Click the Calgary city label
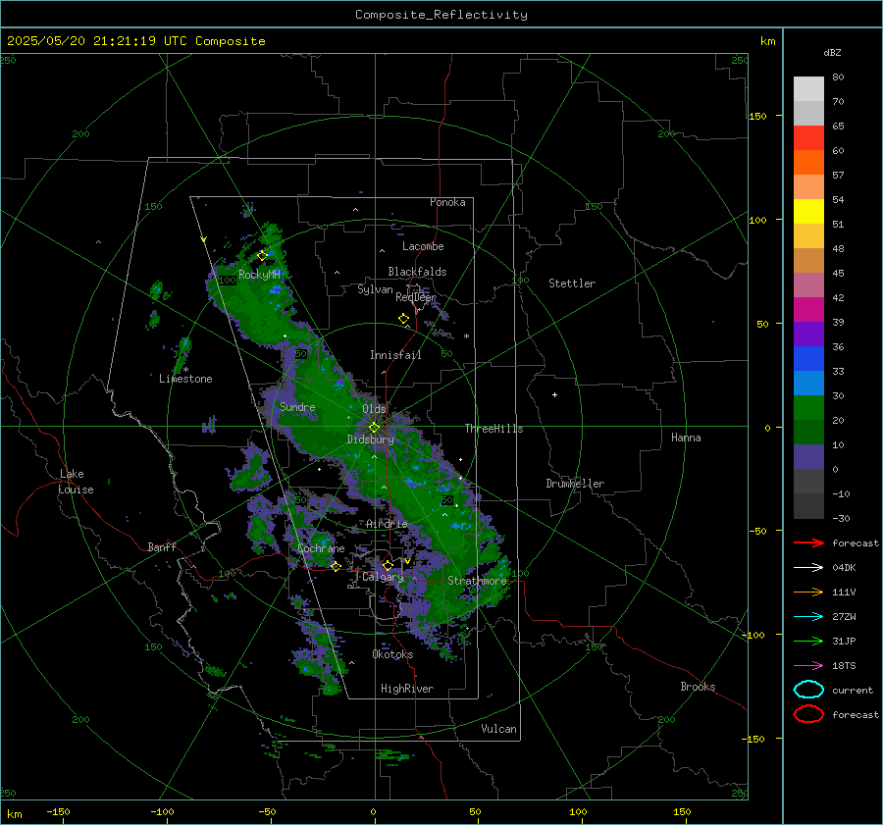 [x=383, y=577]
